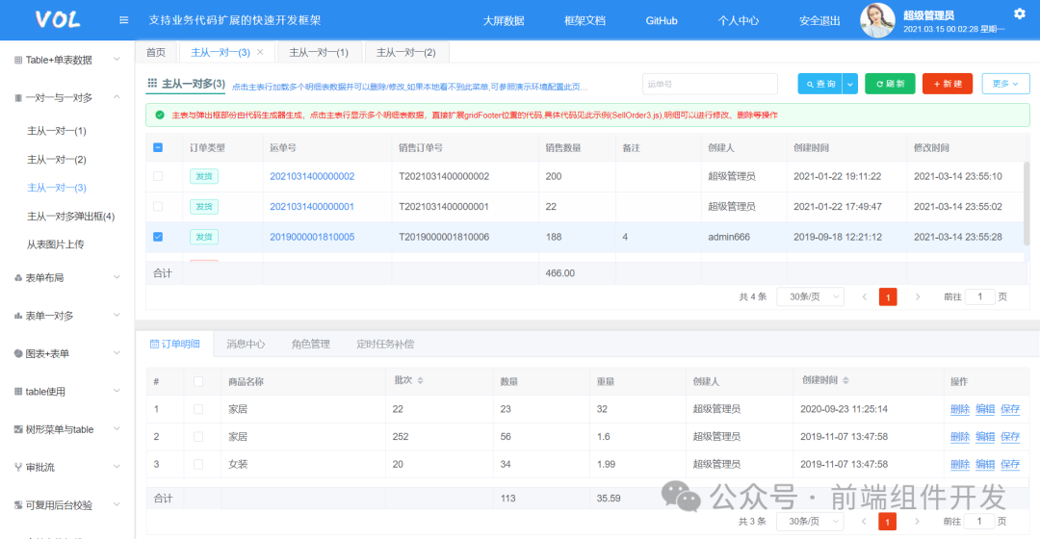
Task: Switch to 首页 tab
Action: tap(156, 52)
